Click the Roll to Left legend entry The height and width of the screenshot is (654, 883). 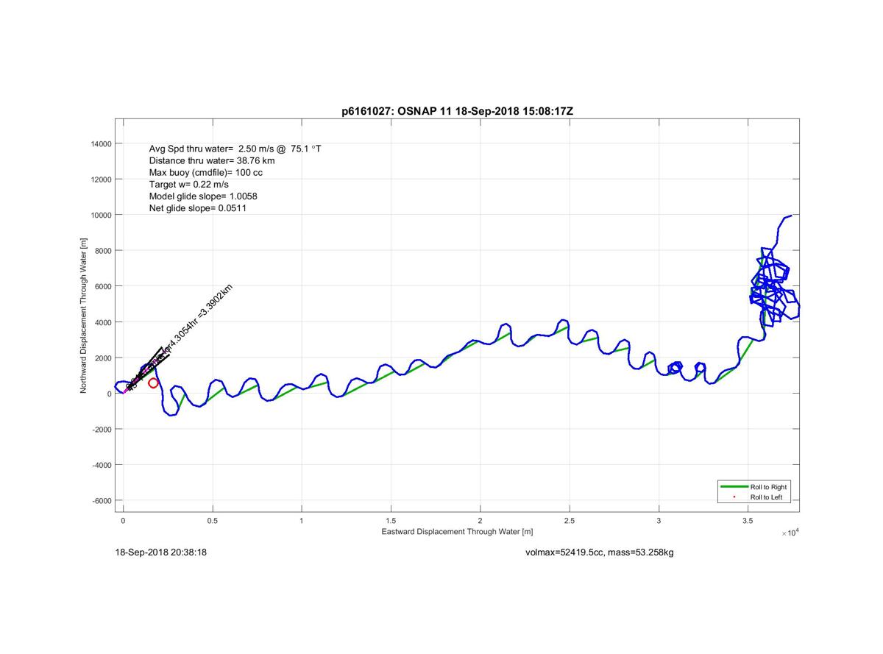point(766,497)
